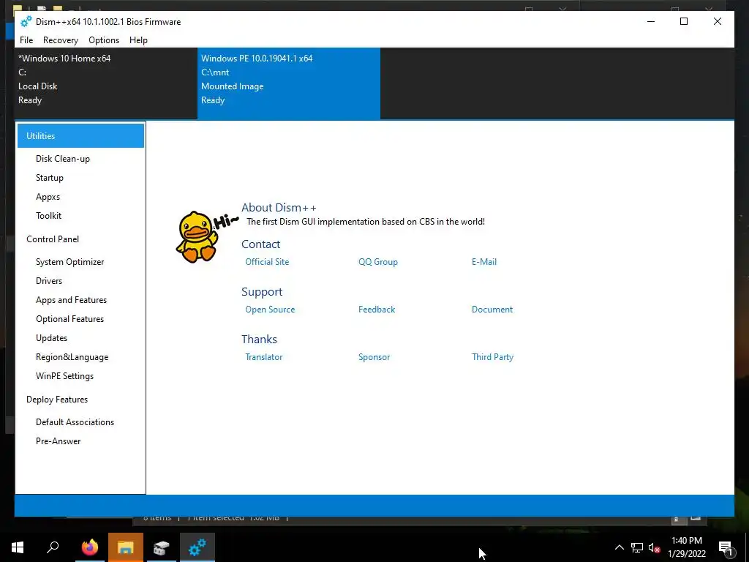This screenshot has width=749, height=562.
Task: Click the QQ Group link
Action: [378, 262]
